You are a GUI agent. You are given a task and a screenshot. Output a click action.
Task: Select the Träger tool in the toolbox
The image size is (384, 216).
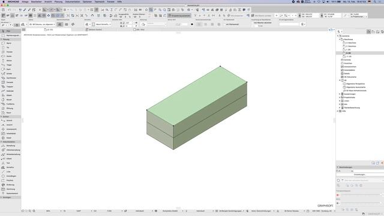pos(10,65)
